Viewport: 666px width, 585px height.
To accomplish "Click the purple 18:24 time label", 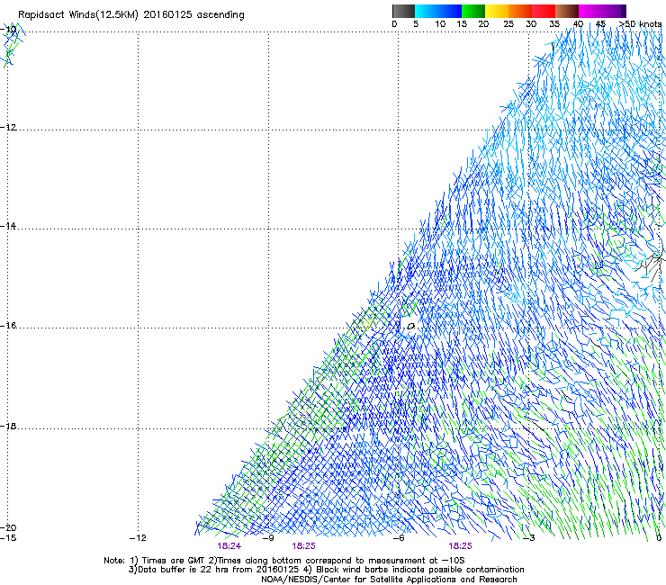I will [229, 546].
